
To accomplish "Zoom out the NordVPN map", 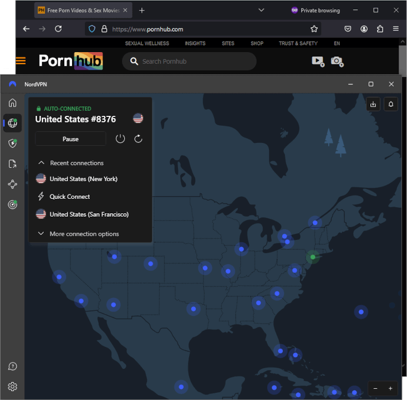I will coord(375,388).
